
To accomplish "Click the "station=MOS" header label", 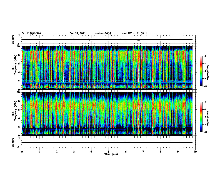I will 103,33.
